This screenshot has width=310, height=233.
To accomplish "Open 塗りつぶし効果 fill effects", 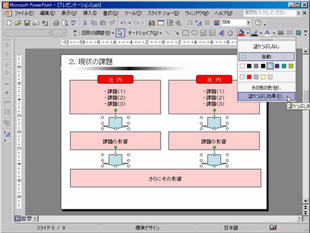I will [267, 96].
